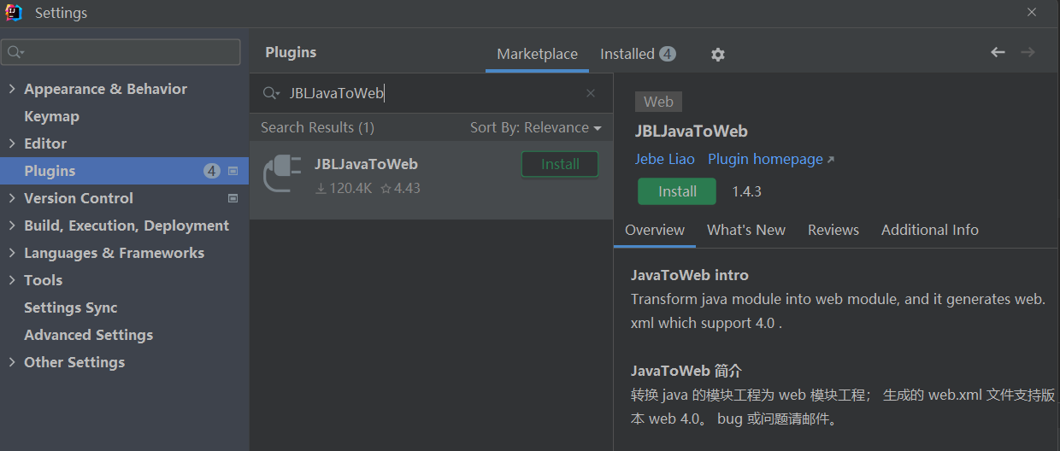Clear the plugin search text
The height and width of the screenshot is (451, 1060).
tap(591, 93)
